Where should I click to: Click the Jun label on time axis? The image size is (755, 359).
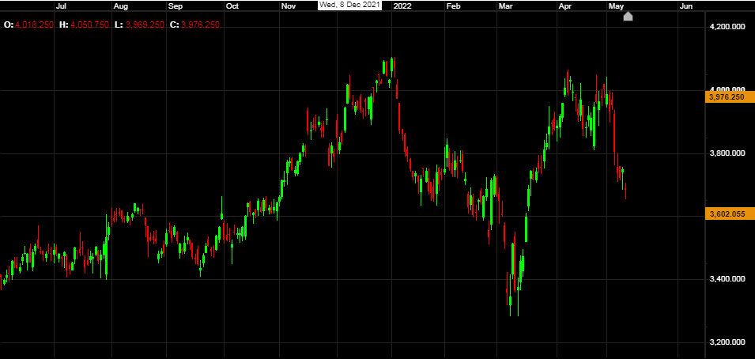pyautogui.click(x=686, y=6)
